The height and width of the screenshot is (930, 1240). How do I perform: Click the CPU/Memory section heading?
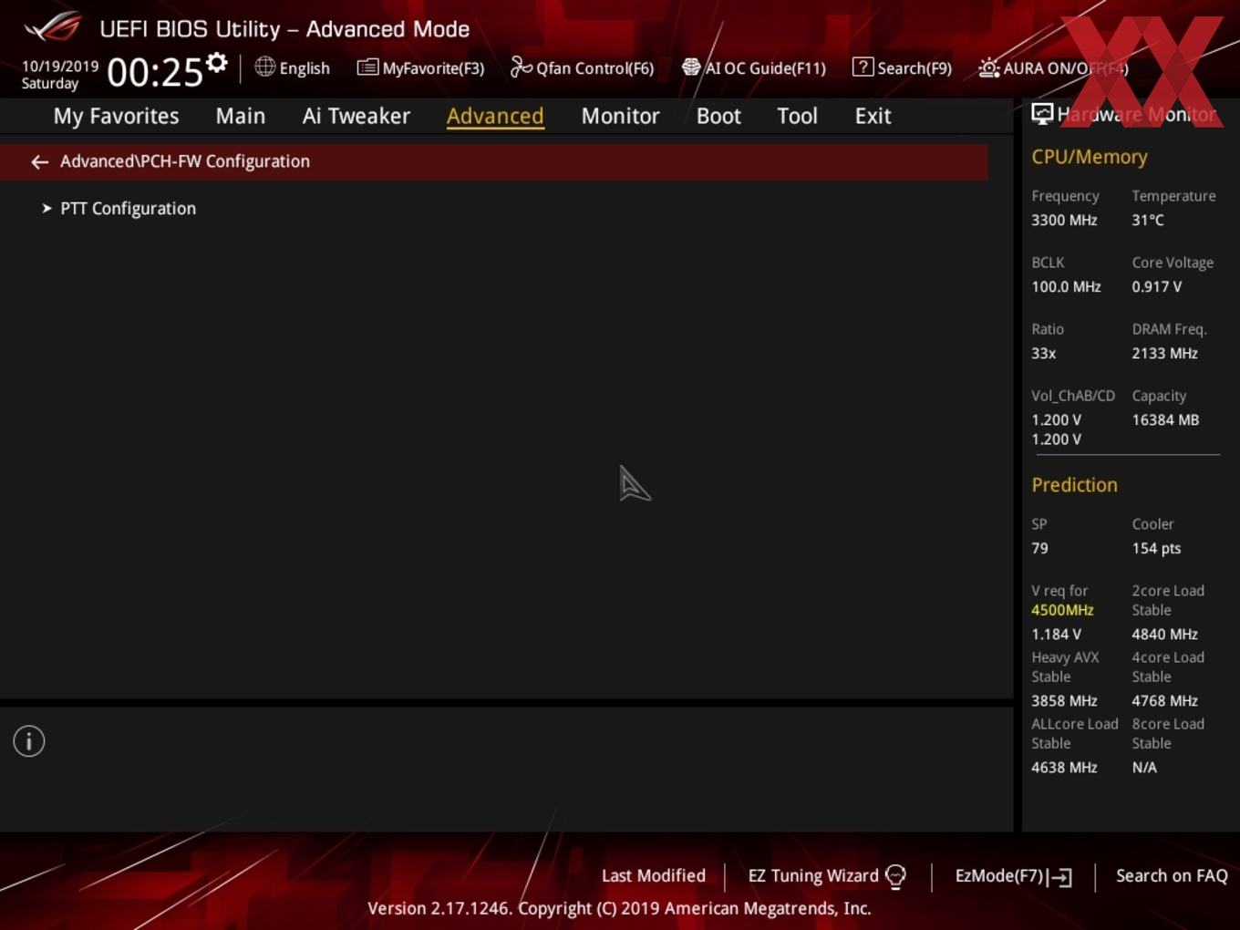tap(1090, 157)
